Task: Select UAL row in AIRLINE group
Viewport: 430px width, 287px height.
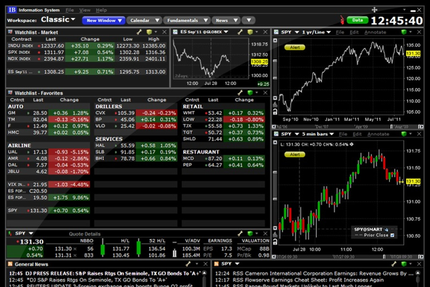Action: (48, 152)
